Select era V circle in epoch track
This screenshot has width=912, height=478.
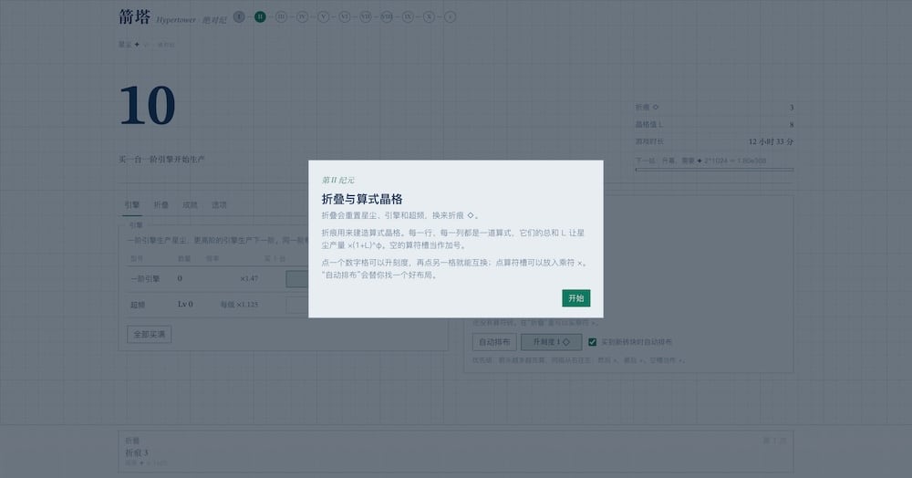[324, 16]
